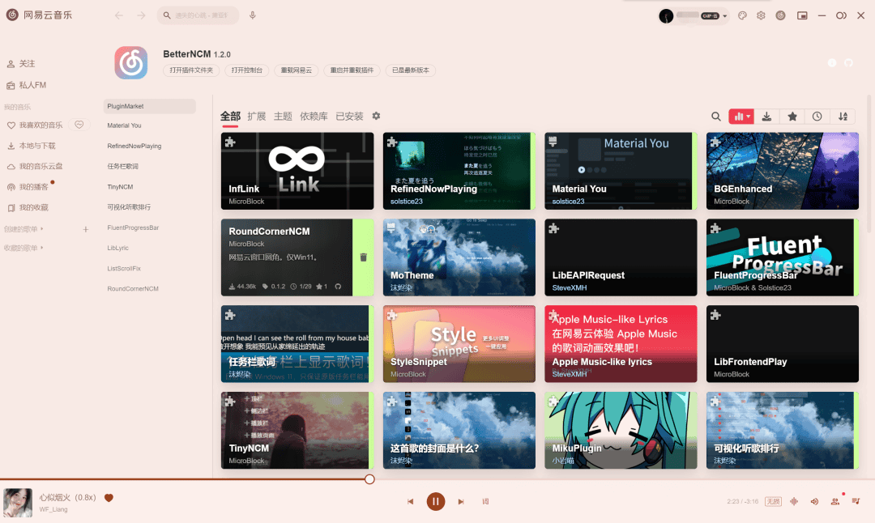This screenshot has width=875, height=523.
Task: Sort plugins by update time clock icon
Action: 817,117
